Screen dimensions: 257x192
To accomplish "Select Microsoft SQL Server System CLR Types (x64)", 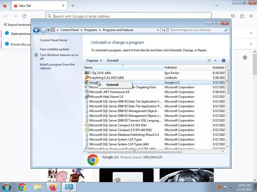I will click(x=119, y=144).
